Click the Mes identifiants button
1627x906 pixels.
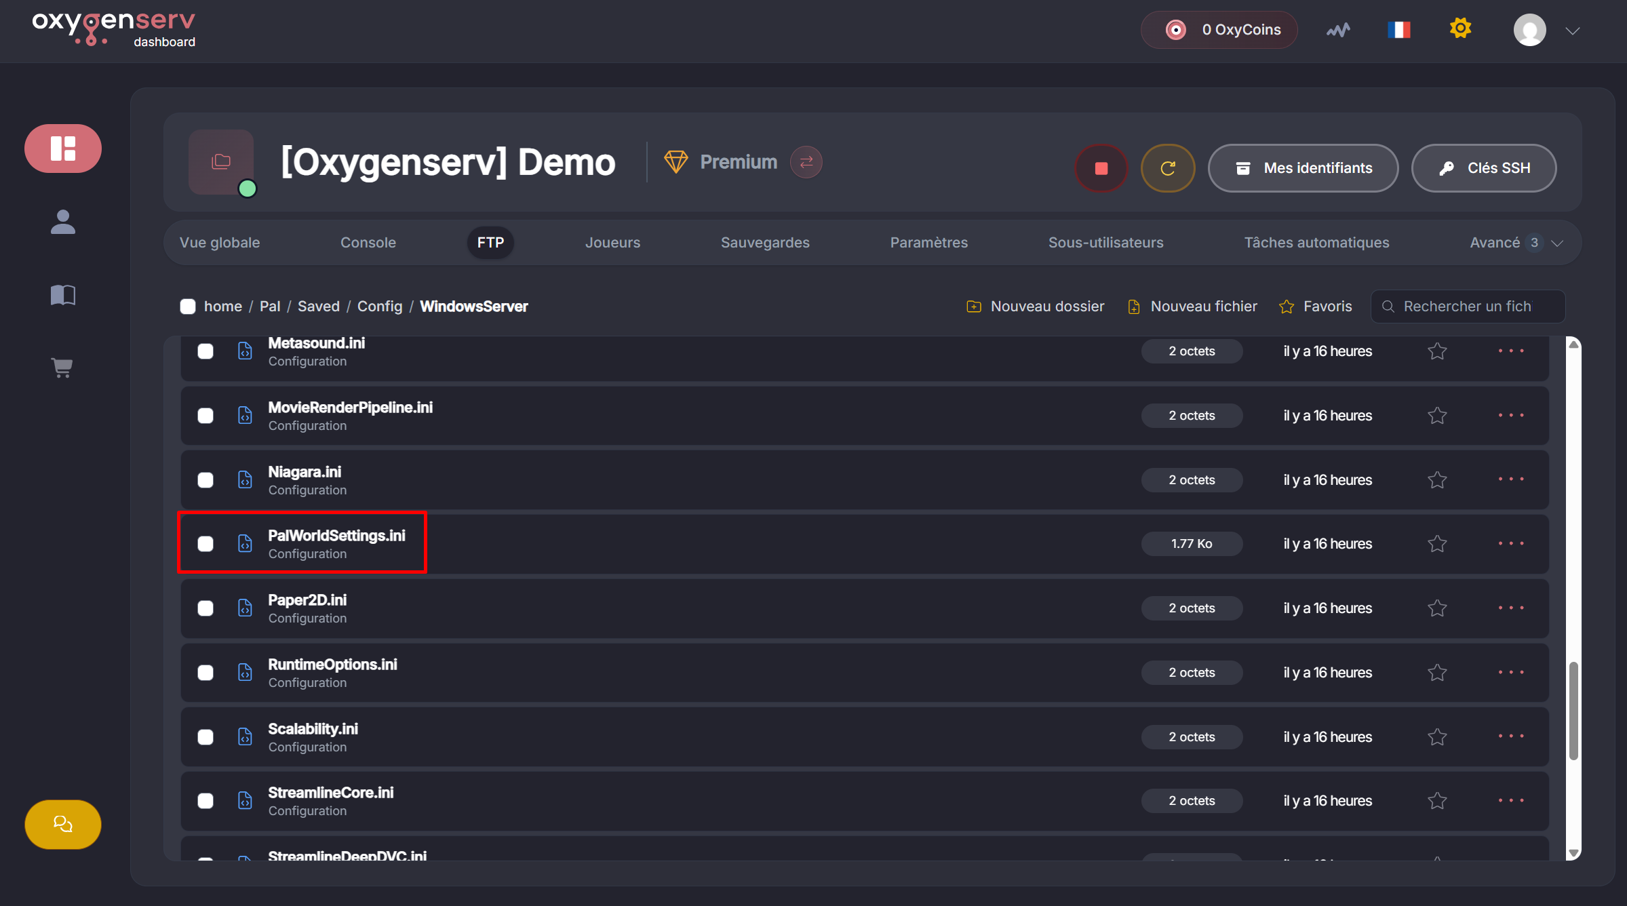(1303, 168)
